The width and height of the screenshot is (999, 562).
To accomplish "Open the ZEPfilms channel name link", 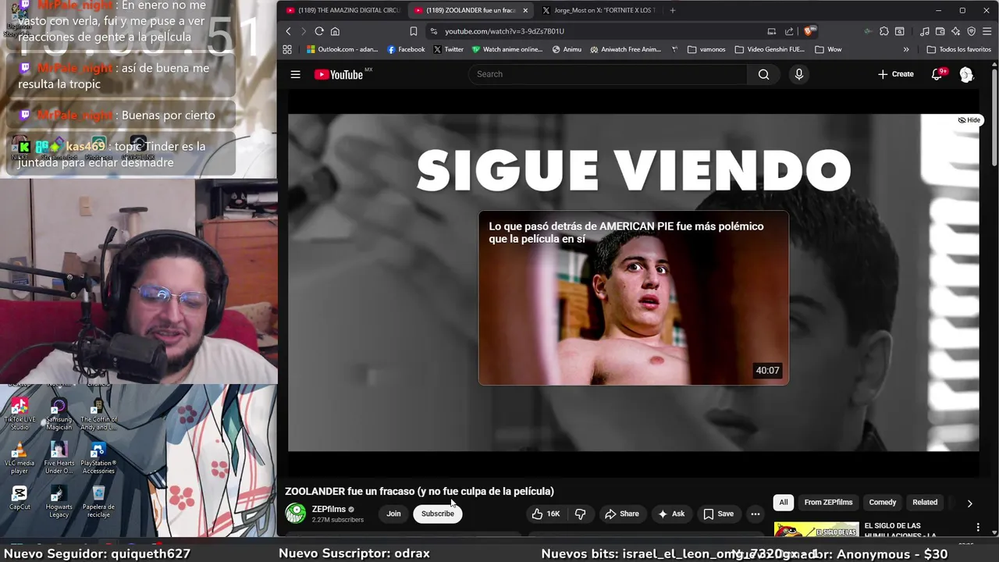I will click(329, 509).
